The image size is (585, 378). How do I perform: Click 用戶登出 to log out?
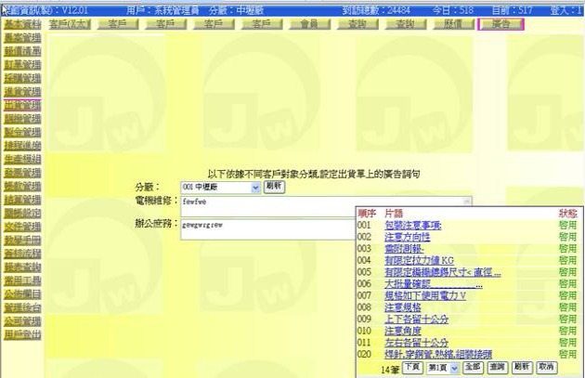pyautogui.click(x=22, y=332)
